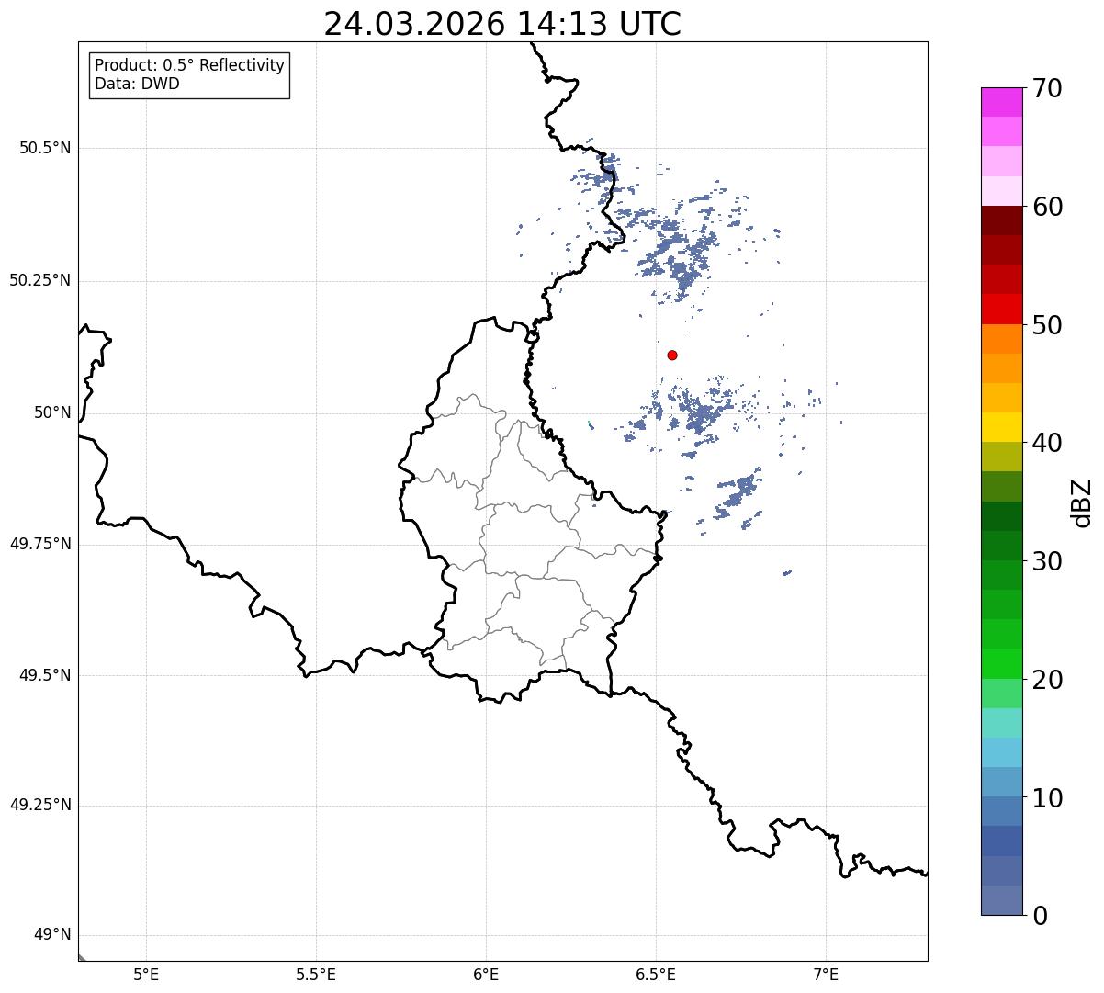Click the 49.25°N axis tick label
This screenshot has width=1104, height=993.
[x=40, y=805]
